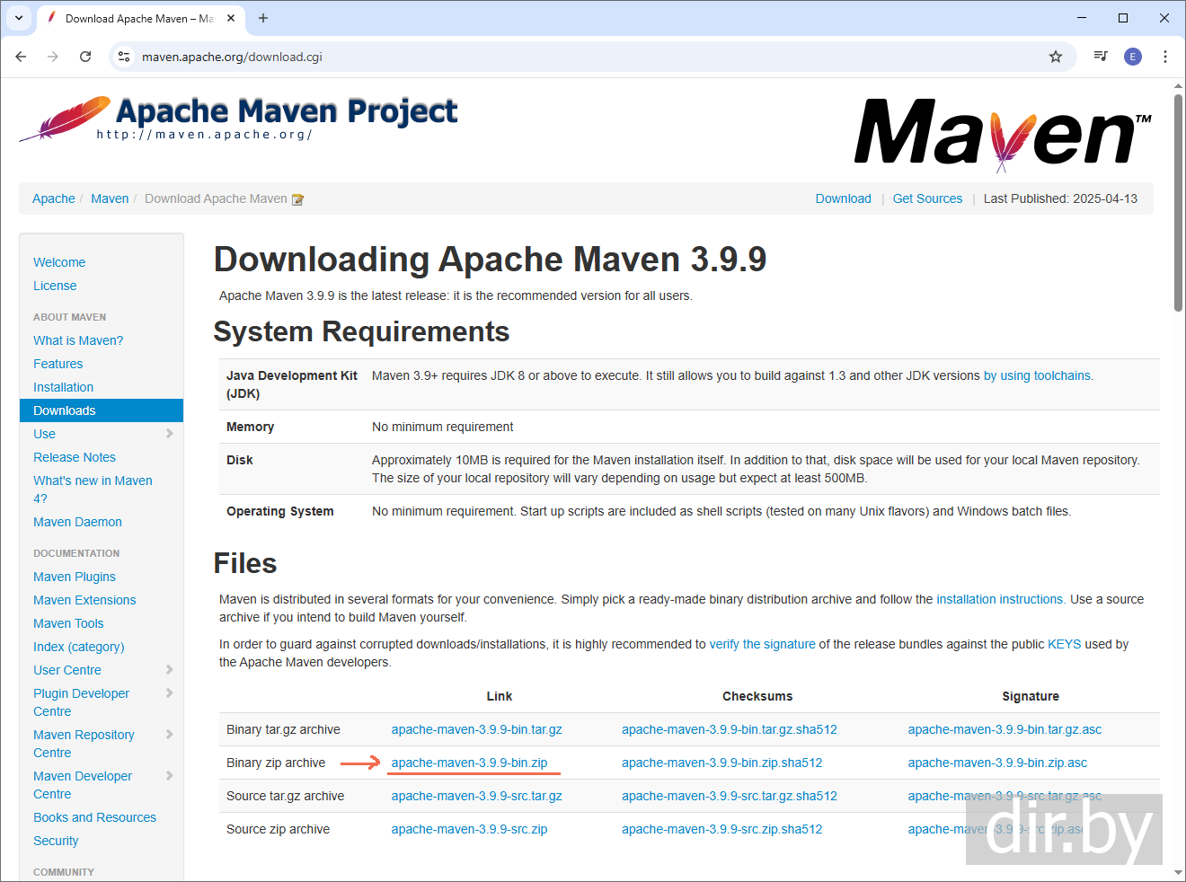Screen dimensions: 1186x882
Task: Open Welcome in the sidebar
Action: (x=59, y=262)
